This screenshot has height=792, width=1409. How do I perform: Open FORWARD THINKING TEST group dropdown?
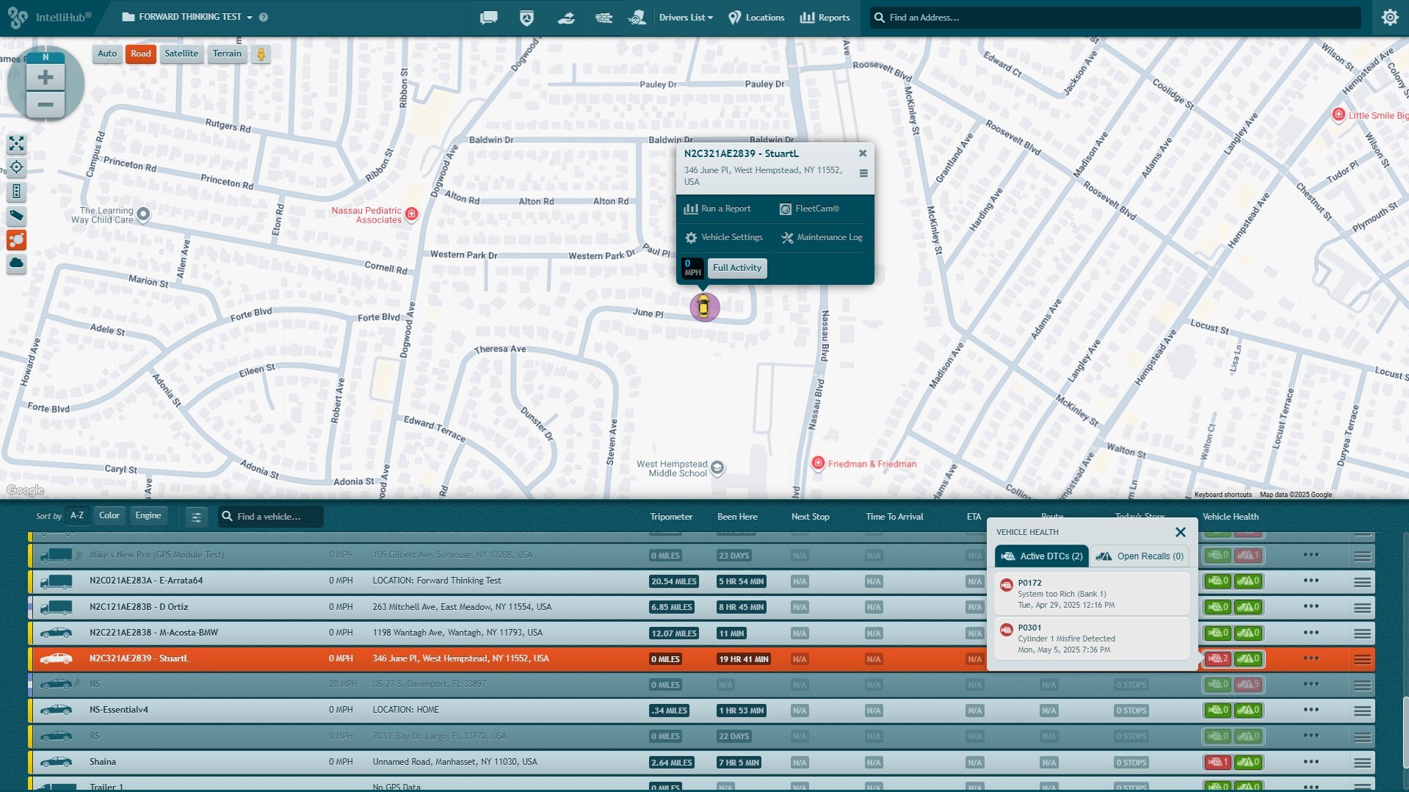coord(189,17)
